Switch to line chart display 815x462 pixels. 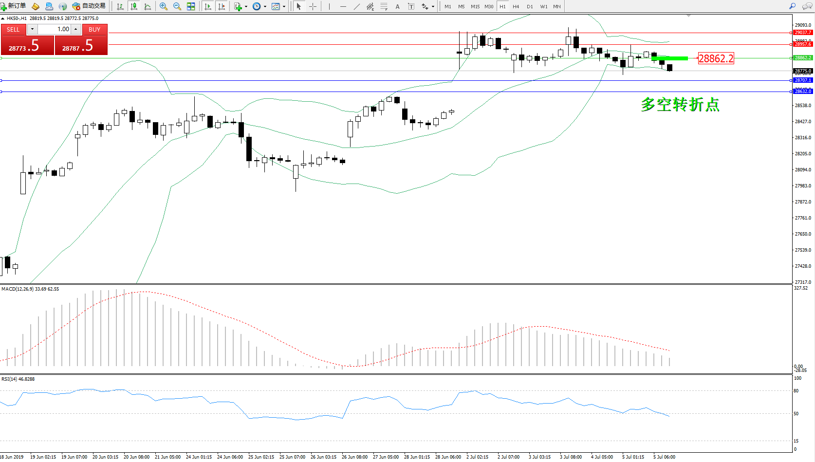click(x=148, y=6)
